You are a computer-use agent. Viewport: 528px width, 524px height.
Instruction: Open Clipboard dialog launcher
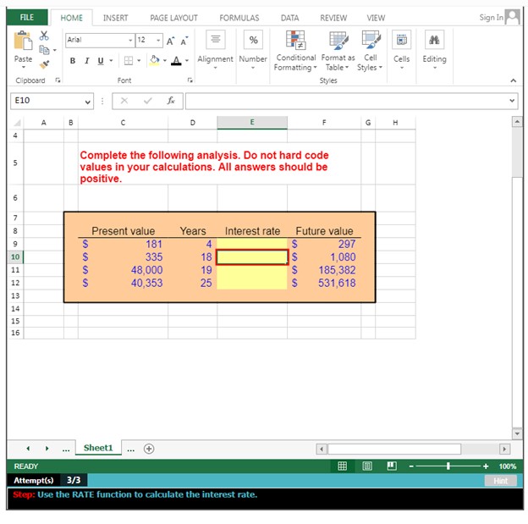click(58, 80)
